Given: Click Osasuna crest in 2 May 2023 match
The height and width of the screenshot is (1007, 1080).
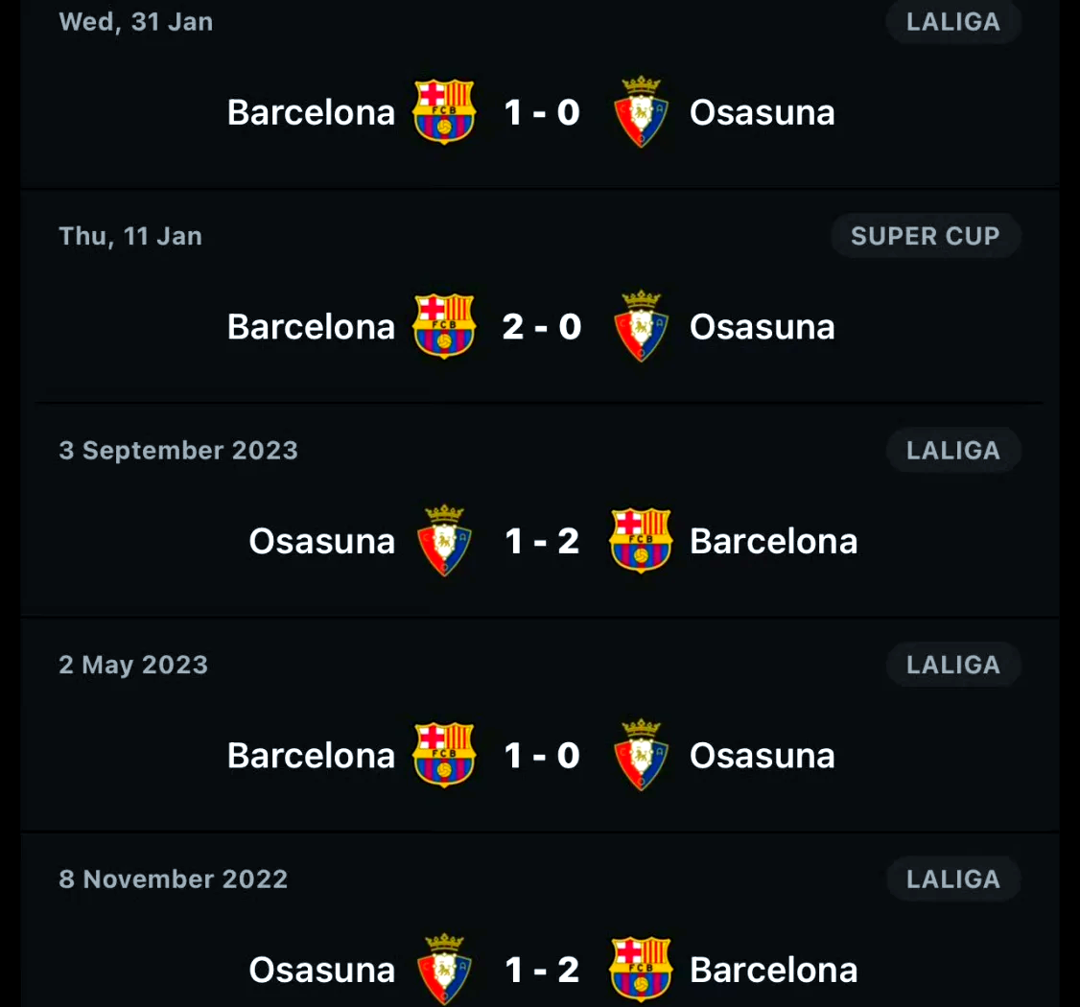Looking at the screenshot, I should pyautogui.click(x=641, y=755).
